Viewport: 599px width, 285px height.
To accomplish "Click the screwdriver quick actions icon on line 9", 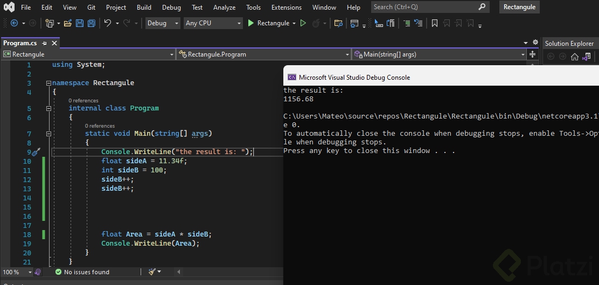I will tap(36, 152).
